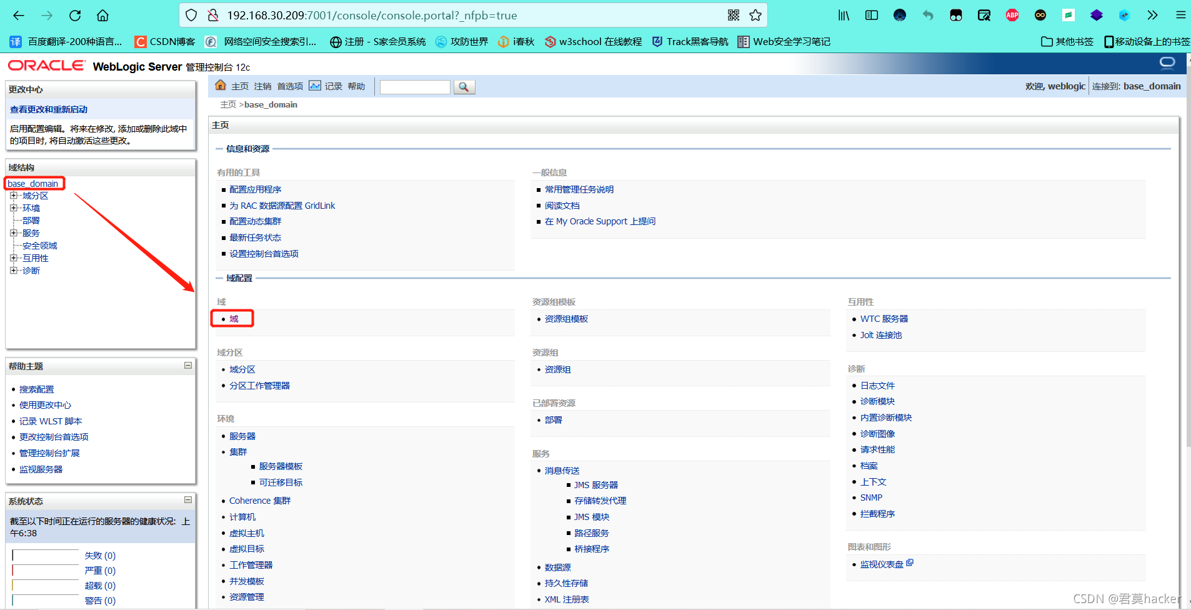Image resolution: width=1191 pixels, height=610 pixels.
Task: Select base_domain in domain structure tree
Action: pos(33,184)
